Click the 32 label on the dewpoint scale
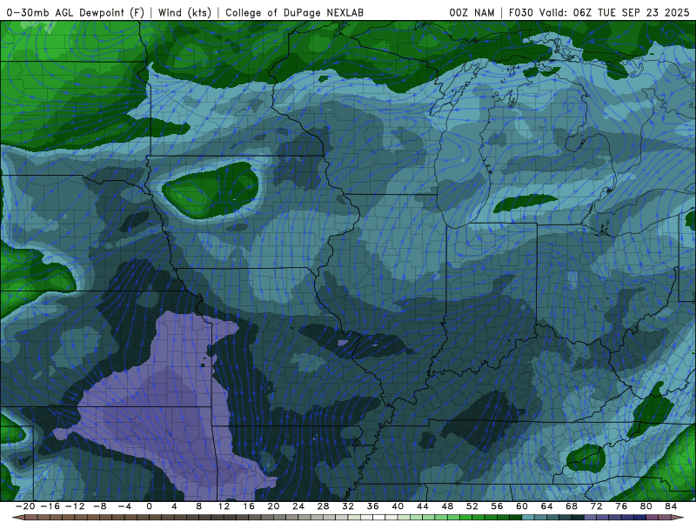 pos(348,506)
